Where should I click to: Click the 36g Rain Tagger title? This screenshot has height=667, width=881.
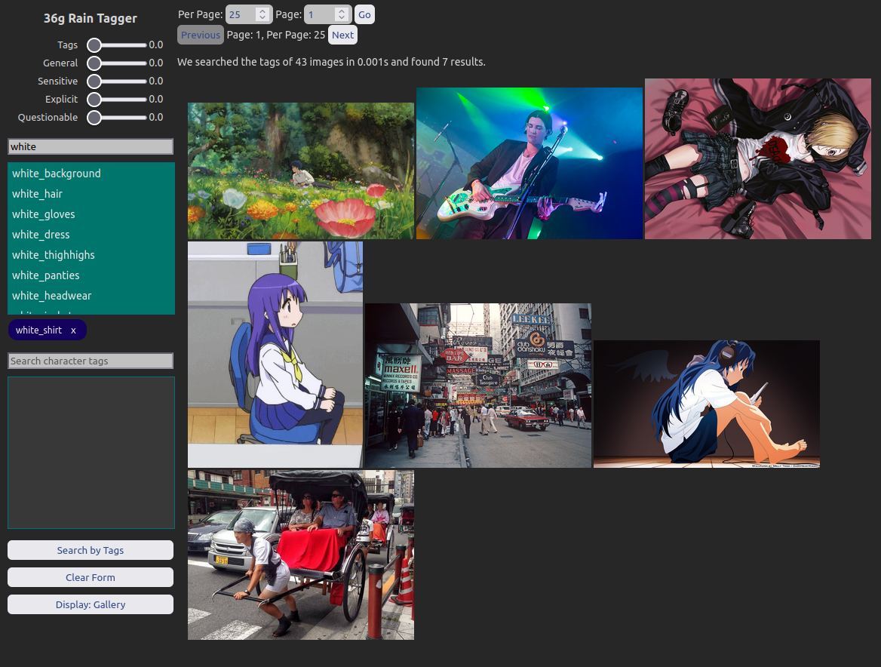click(x=91, y=18)
